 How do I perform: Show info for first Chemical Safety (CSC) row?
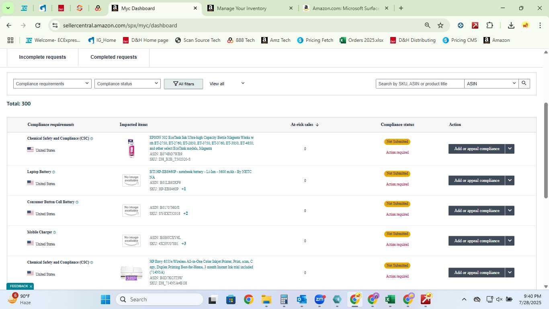click(x=92, y=139)
